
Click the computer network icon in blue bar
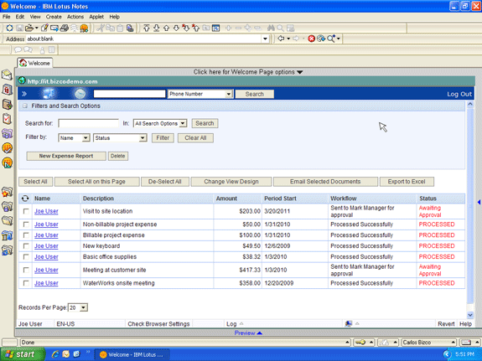coord(49,94)
